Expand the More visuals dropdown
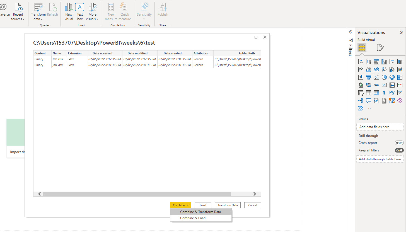This screenshot has width=406, height=232. point(92,12)
